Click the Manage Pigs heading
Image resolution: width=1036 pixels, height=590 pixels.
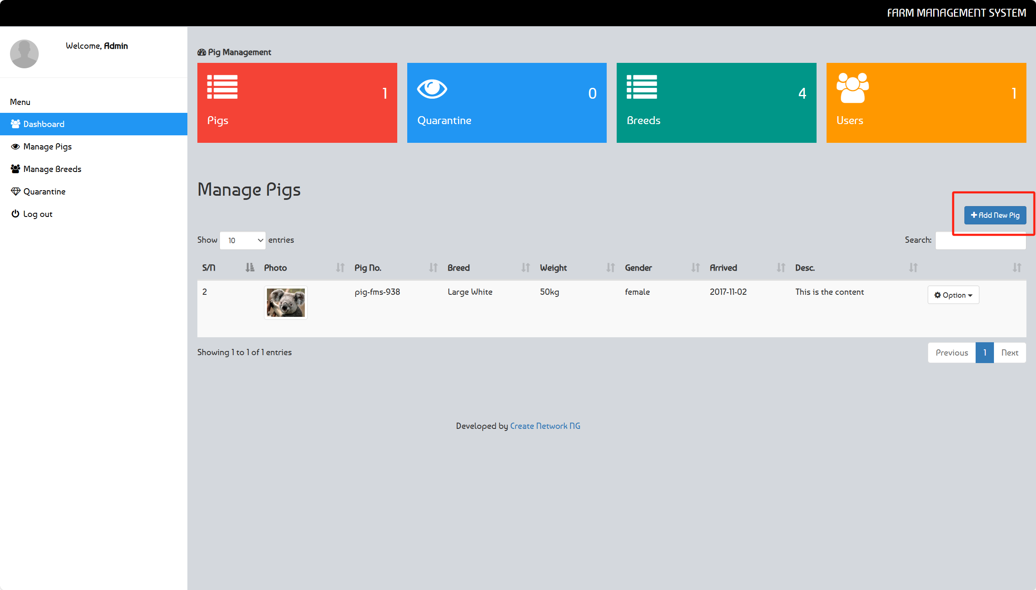[x=249, y=190]
